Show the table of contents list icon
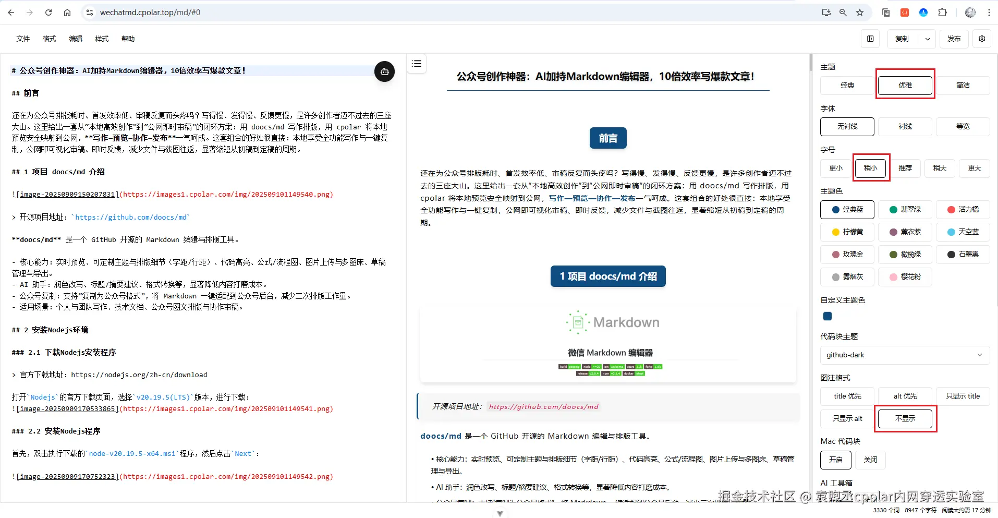998x518 pixels. click(417, 64)
